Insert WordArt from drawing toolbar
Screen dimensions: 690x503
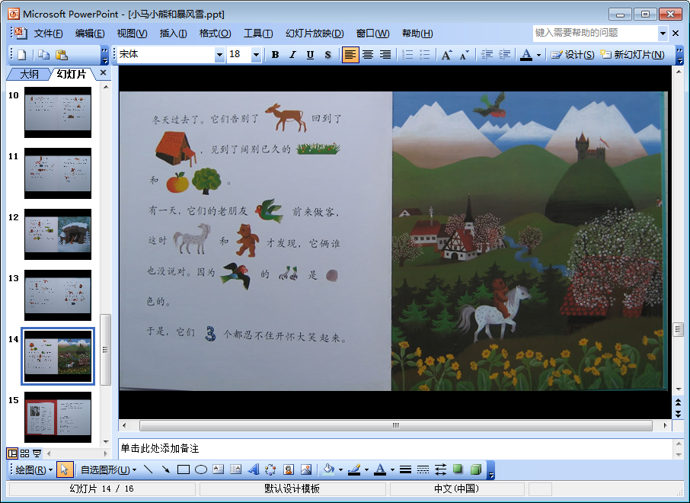254,470
